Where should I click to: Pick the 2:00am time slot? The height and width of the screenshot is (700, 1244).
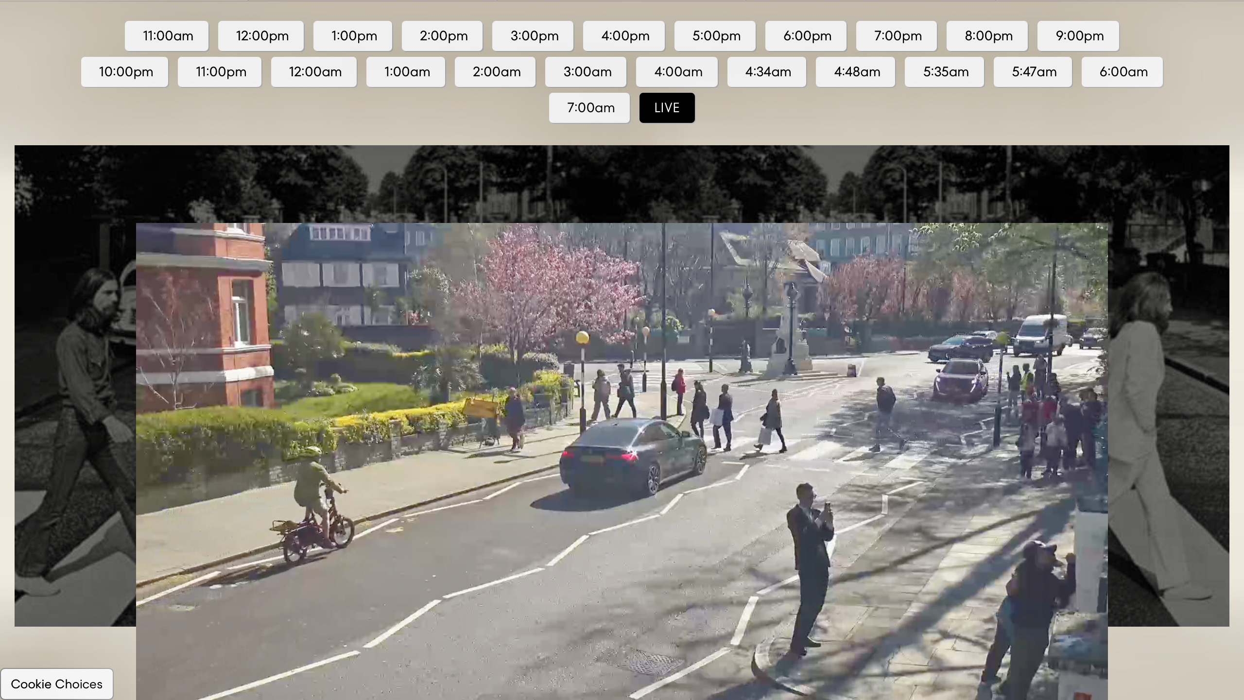coord(495,72)
